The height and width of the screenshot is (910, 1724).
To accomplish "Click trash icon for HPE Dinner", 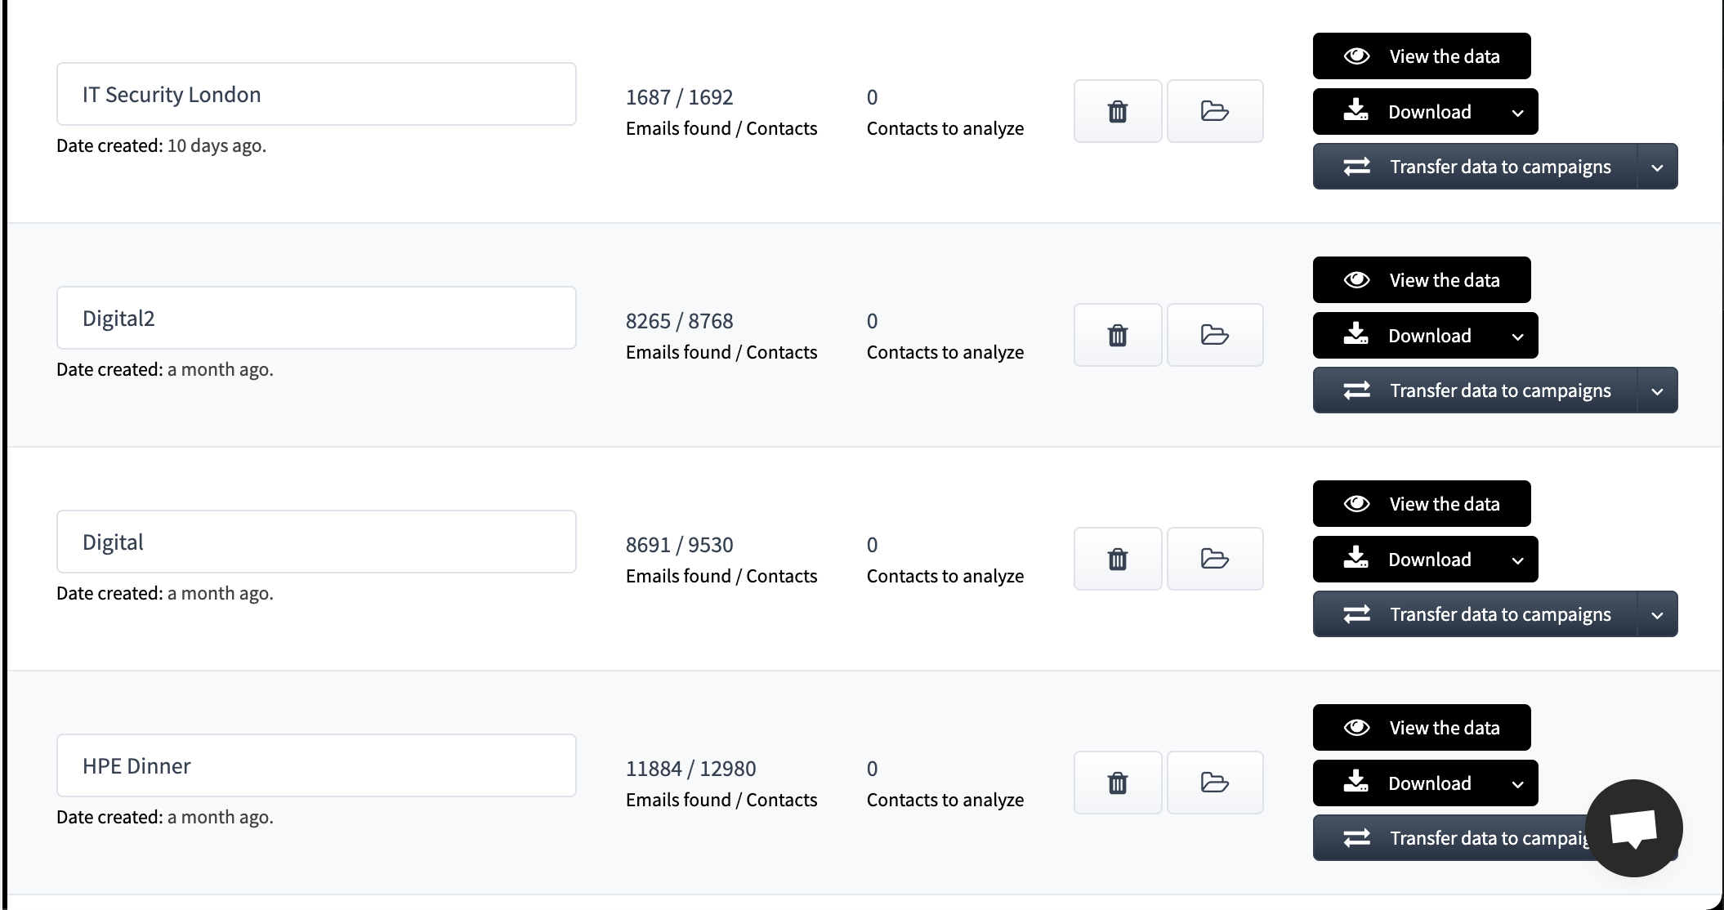I will pos(1117,783).
